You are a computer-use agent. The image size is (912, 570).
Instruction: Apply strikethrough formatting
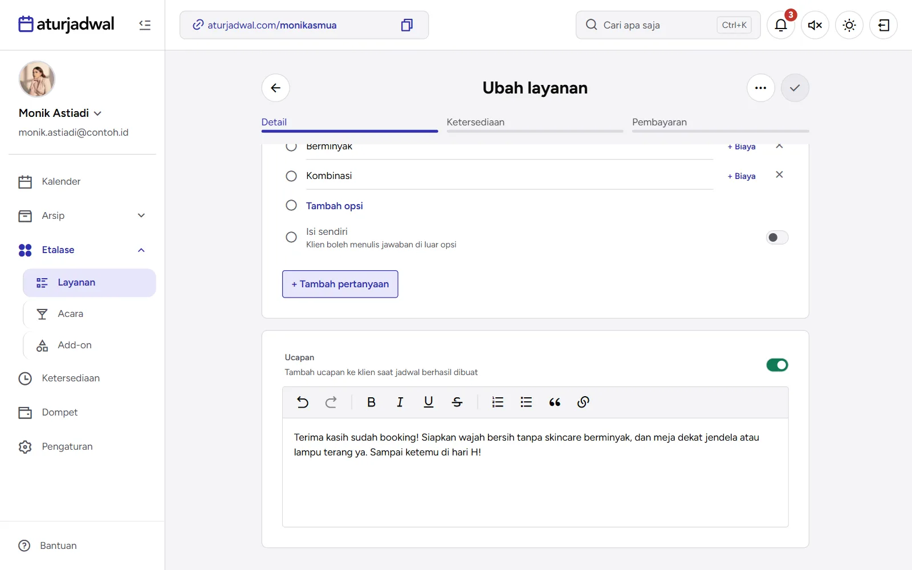click(457, 402)
